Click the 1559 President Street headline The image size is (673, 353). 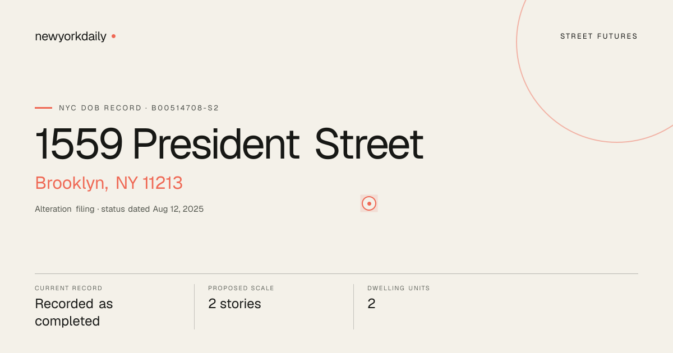229,145
